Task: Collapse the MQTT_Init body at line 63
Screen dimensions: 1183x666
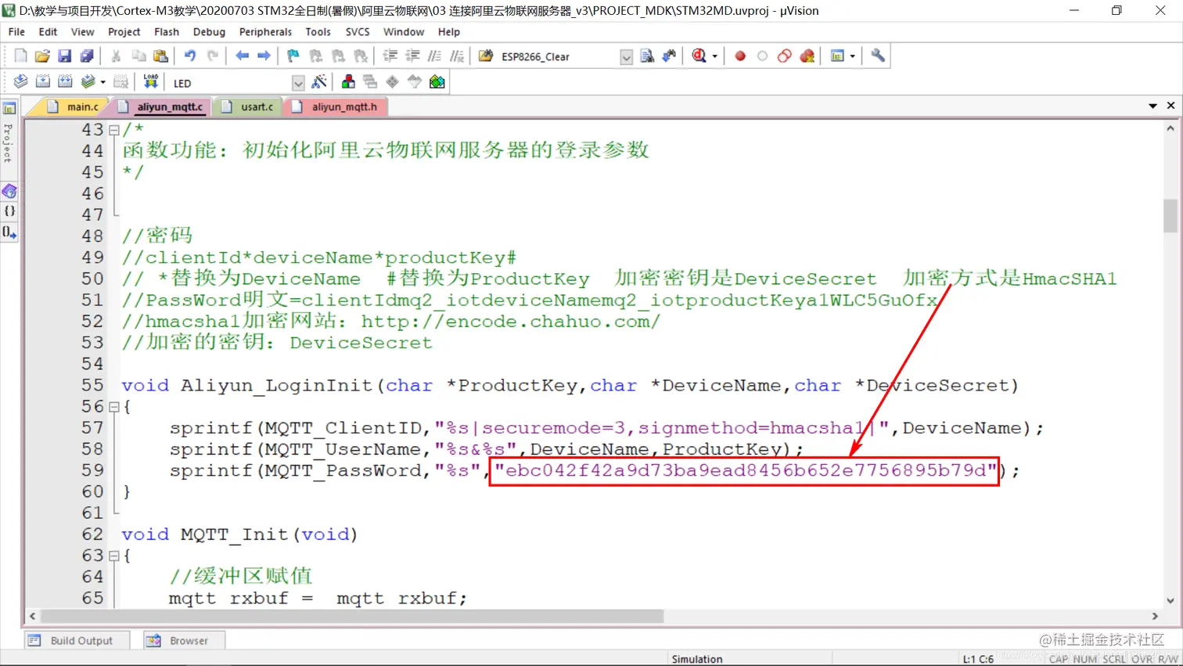Action: [114, 556]
